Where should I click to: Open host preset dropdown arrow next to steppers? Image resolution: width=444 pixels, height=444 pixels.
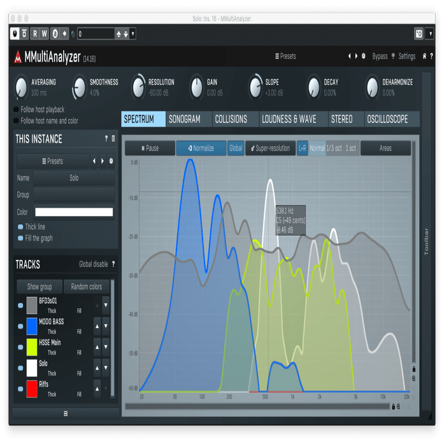[132, 34]
